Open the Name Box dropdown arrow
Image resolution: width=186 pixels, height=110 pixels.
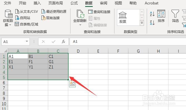[27, 41]
